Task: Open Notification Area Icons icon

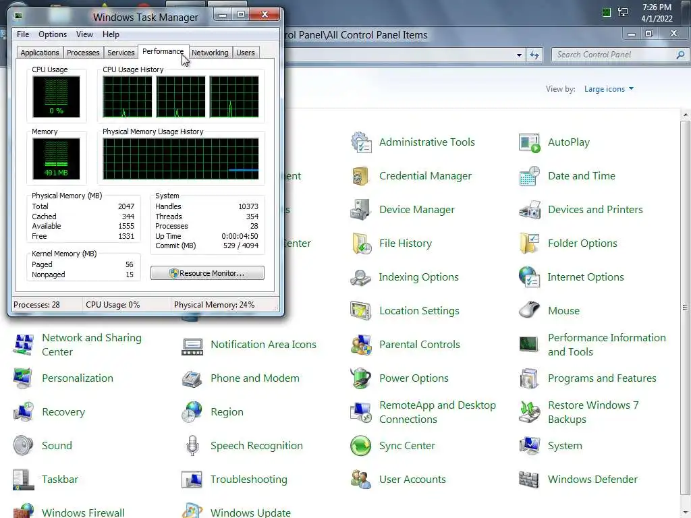Action: (x=192, y=347)
